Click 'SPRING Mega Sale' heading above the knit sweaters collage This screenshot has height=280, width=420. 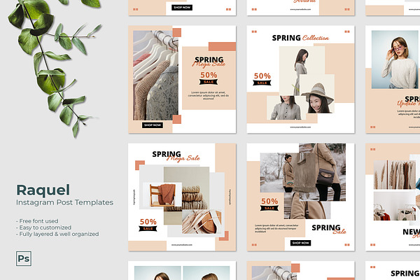176,156
